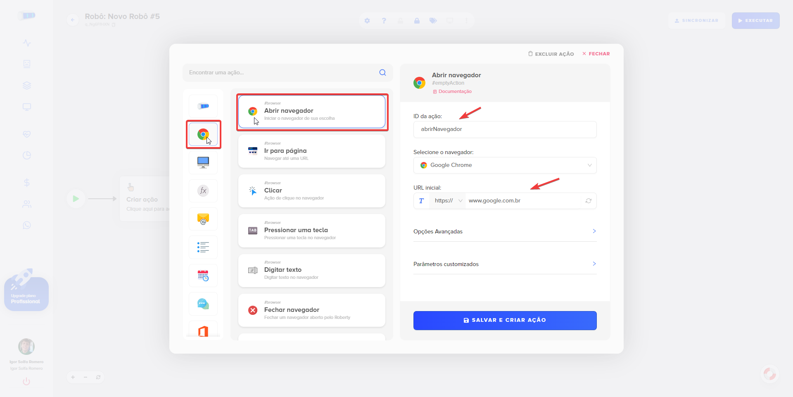Viewport: 793px width, 397px height.
Task: Open the chat bubbles category icon
Action: pyautogui.click(x=203, y=304)
